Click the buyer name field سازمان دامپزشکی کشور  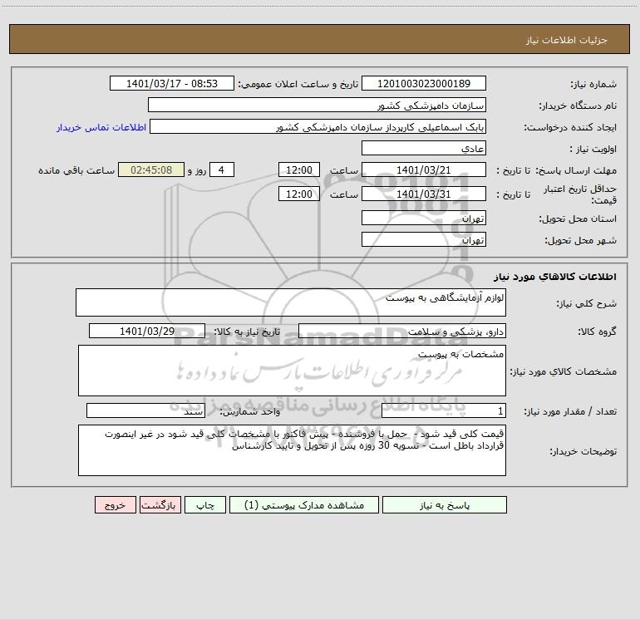coord(317,105)
